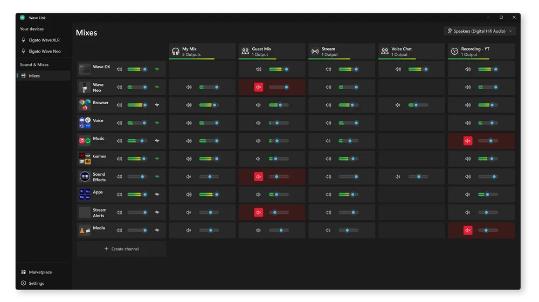The height and width of the screenshot is (302, 539).
Task: Click the Wave DX channel waveform effects icon
Action: tap(157, 69)
